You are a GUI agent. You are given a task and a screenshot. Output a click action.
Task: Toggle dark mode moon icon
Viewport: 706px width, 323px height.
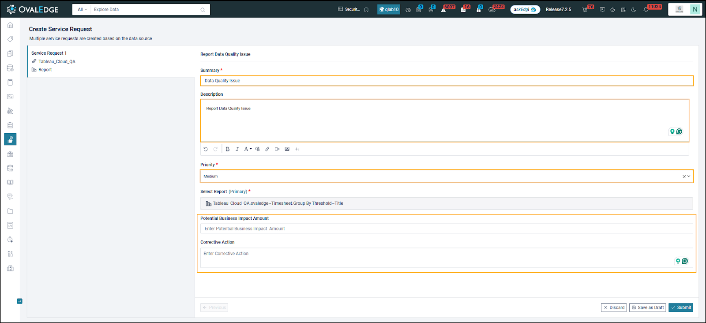[634, 10]
